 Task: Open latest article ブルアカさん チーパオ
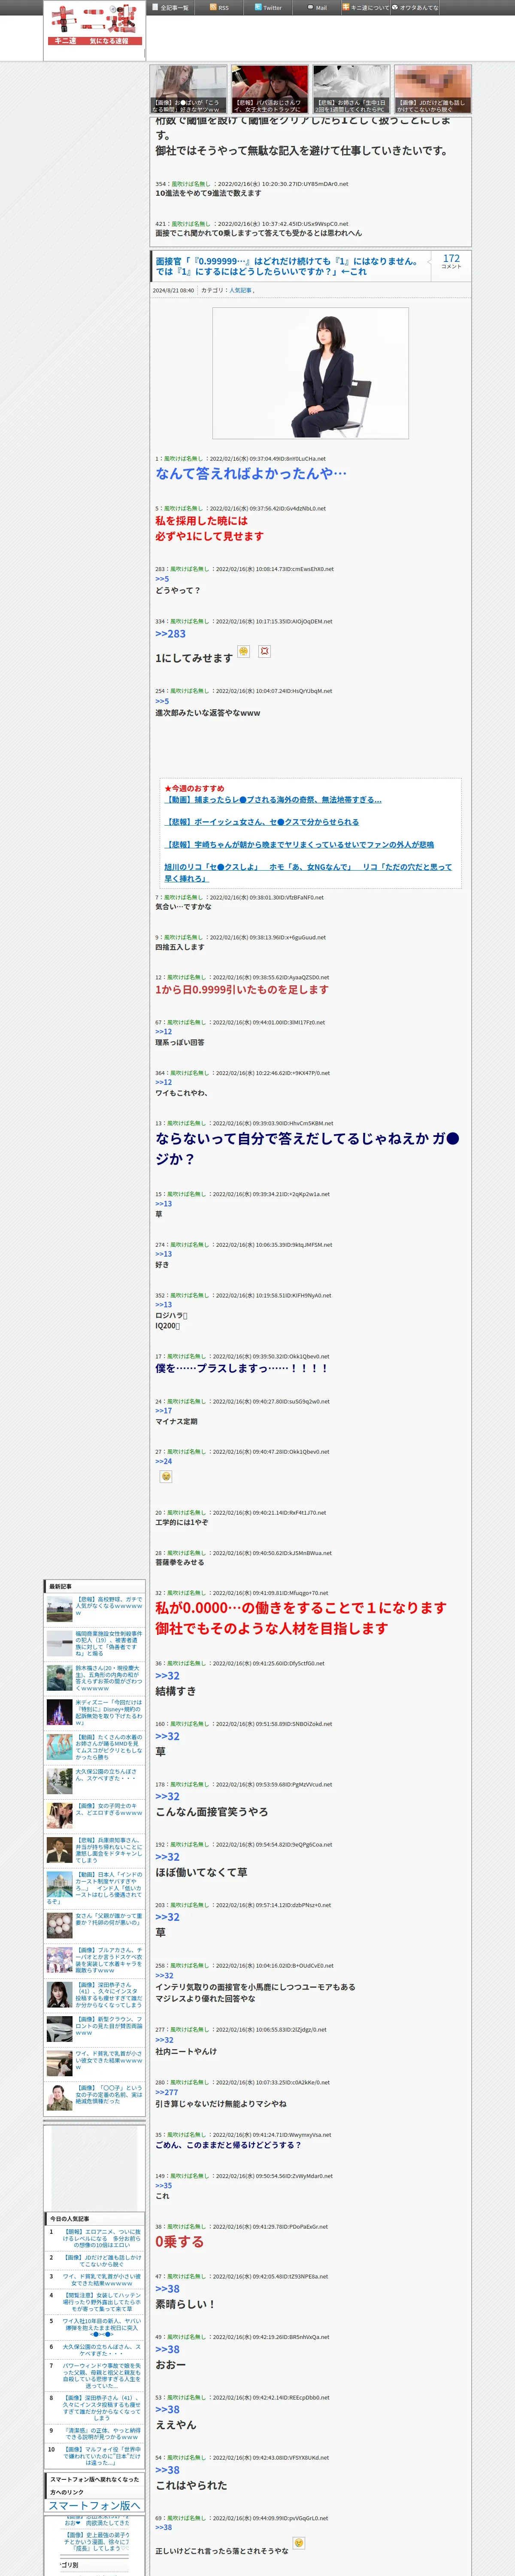109,1960
